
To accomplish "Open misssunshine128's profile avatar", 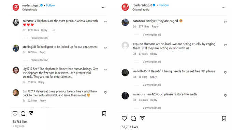I will click(x=125, y=96).
